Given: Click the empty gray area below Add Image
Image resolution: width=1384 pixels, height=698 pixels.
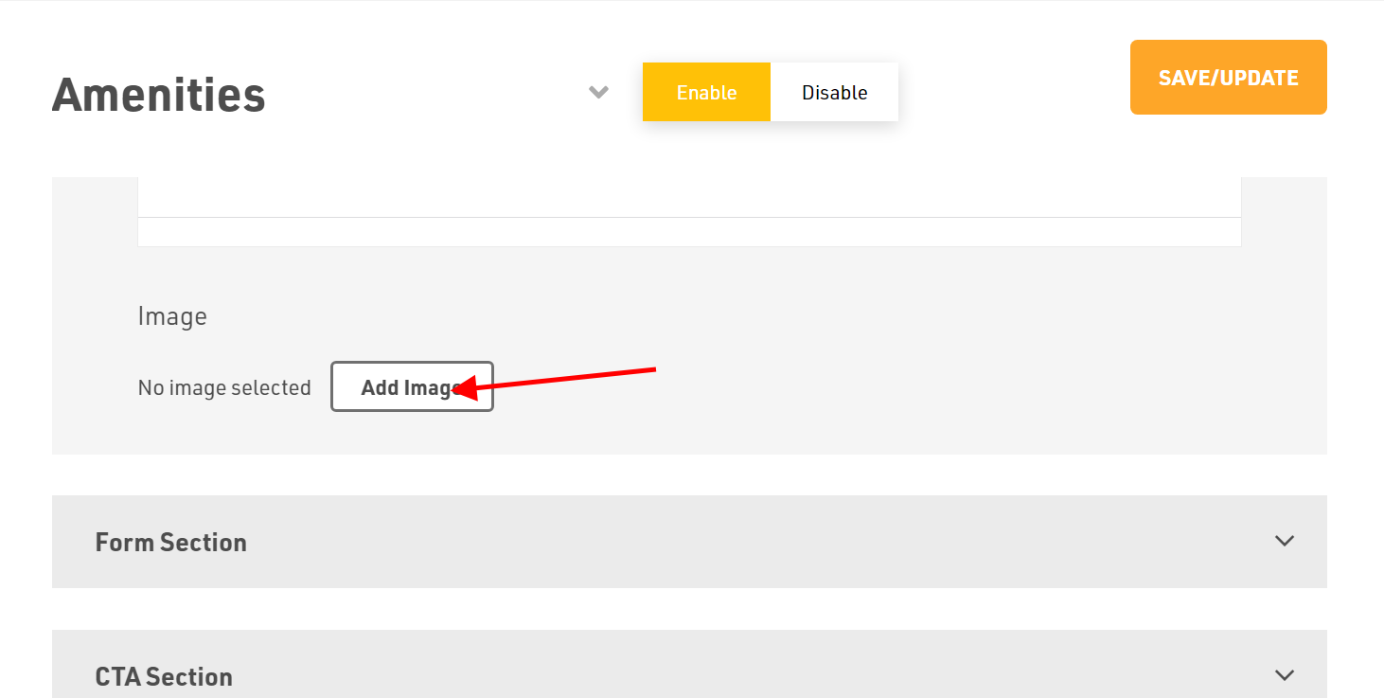Looking at the screenshot, I should tap(689, 434).
